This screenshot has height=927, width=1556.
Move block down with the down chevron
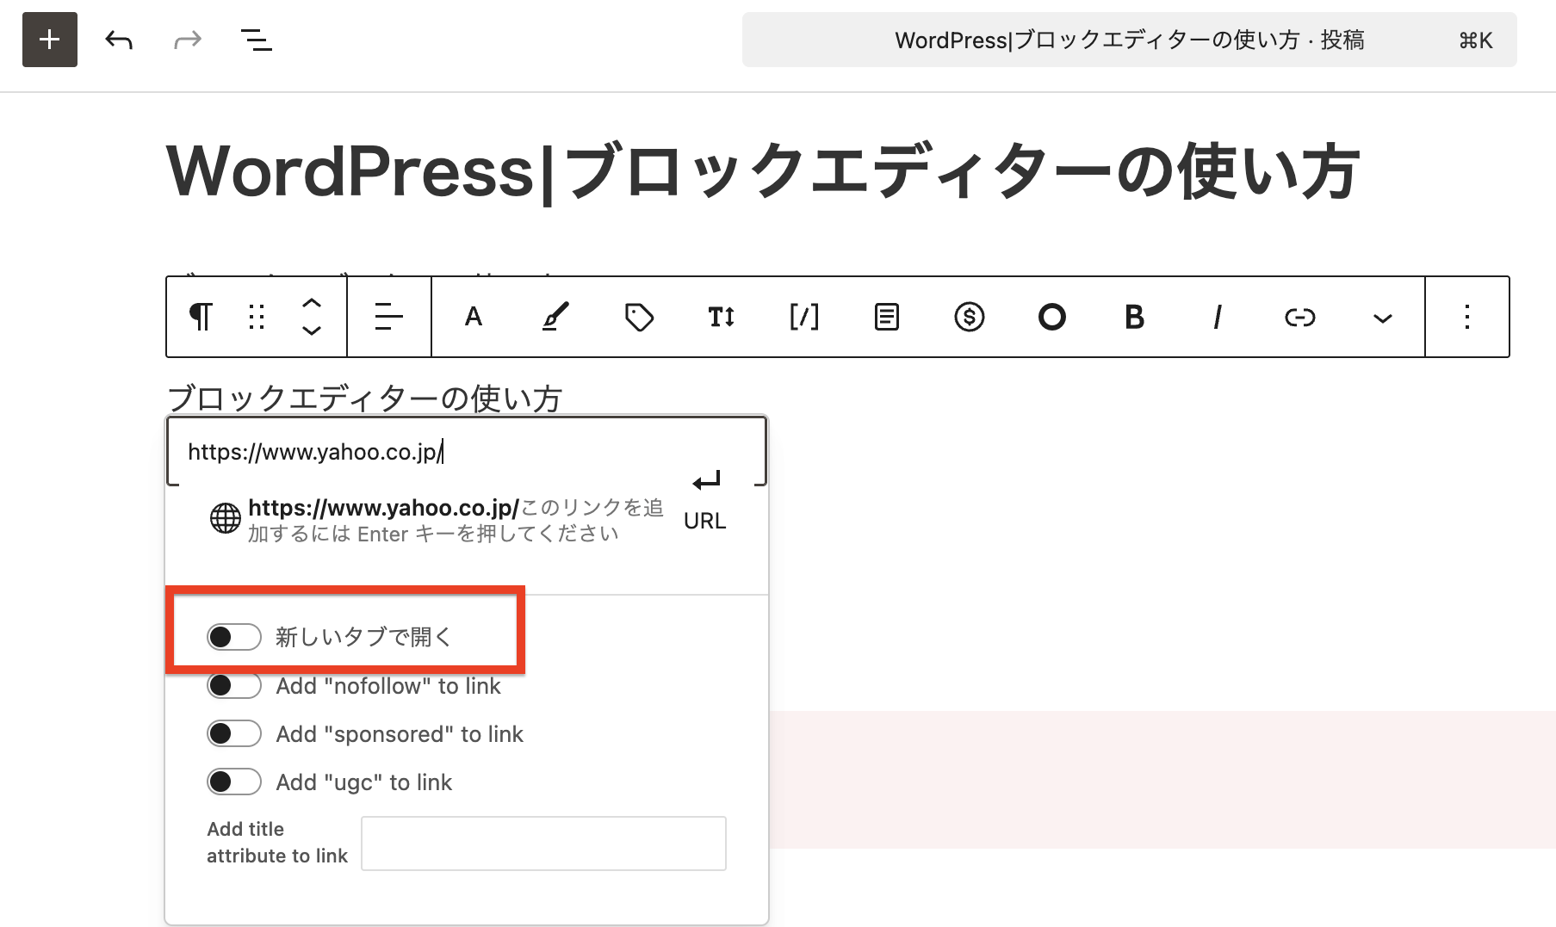click(312, 331)
